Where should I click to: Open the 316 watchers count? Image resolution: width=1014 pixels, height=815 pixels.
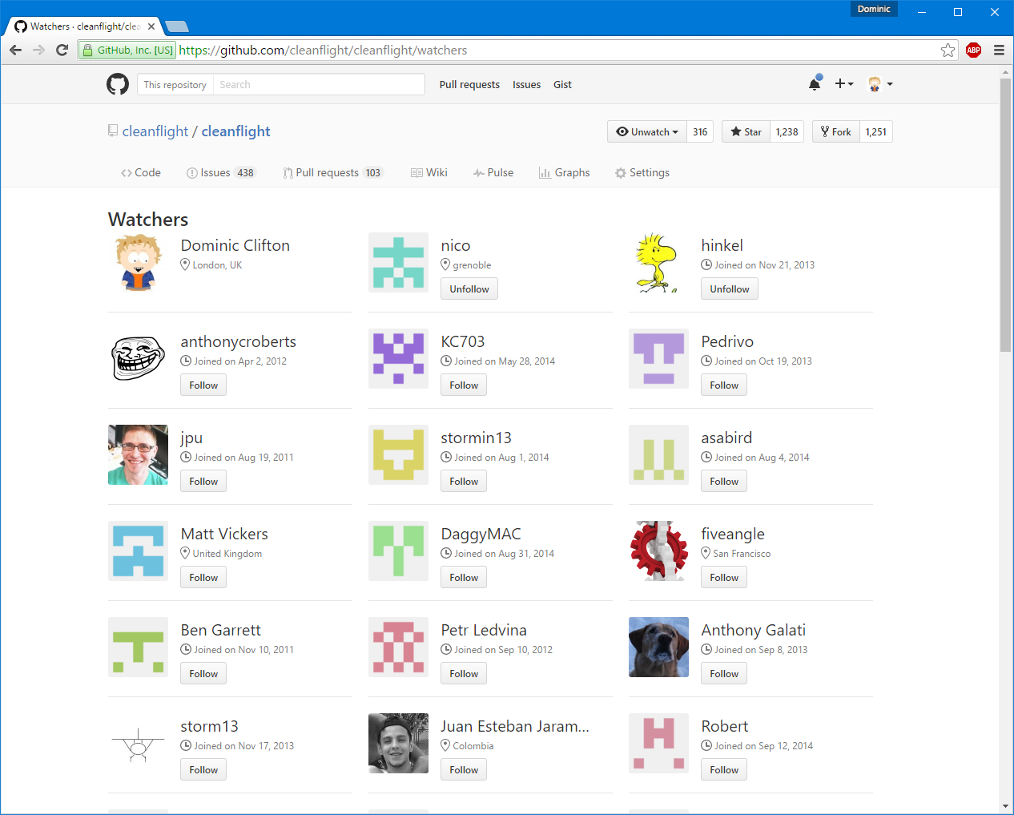(x=700, y=131)
